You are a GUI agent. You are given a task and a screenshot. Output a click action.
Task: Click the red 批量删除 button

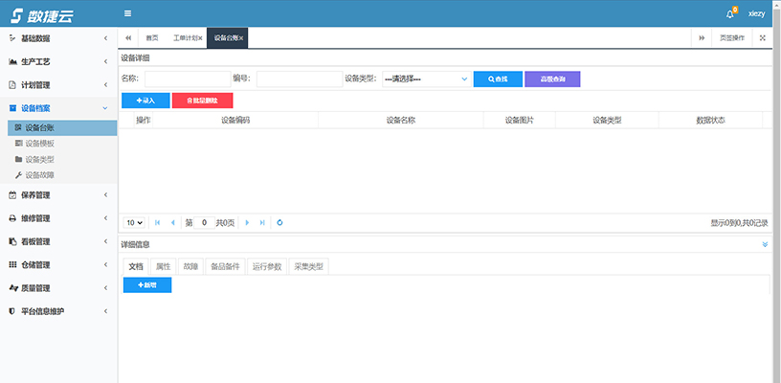coord(202,100)
